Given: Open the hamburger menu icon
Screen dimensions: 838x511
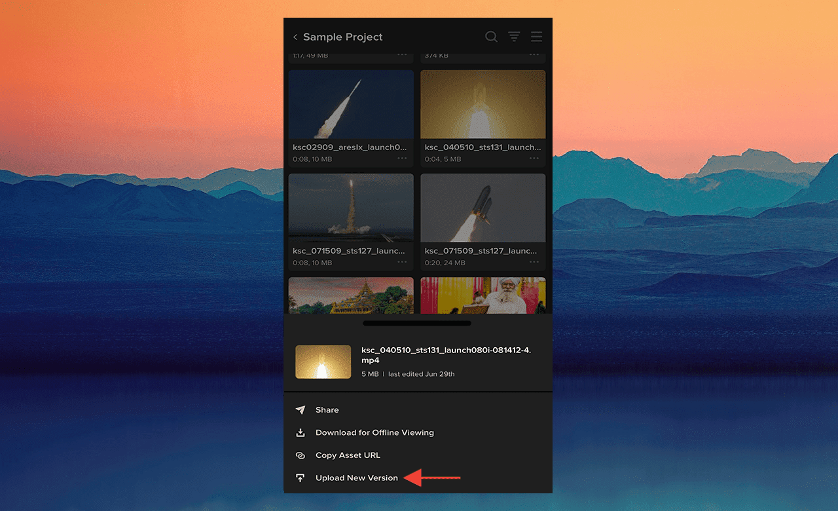Looking at the screenshot, I should click(537, 37).
